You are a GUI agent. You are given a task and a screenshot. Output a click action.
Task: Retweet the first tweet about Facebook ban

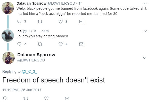click(x=40, y=22)
